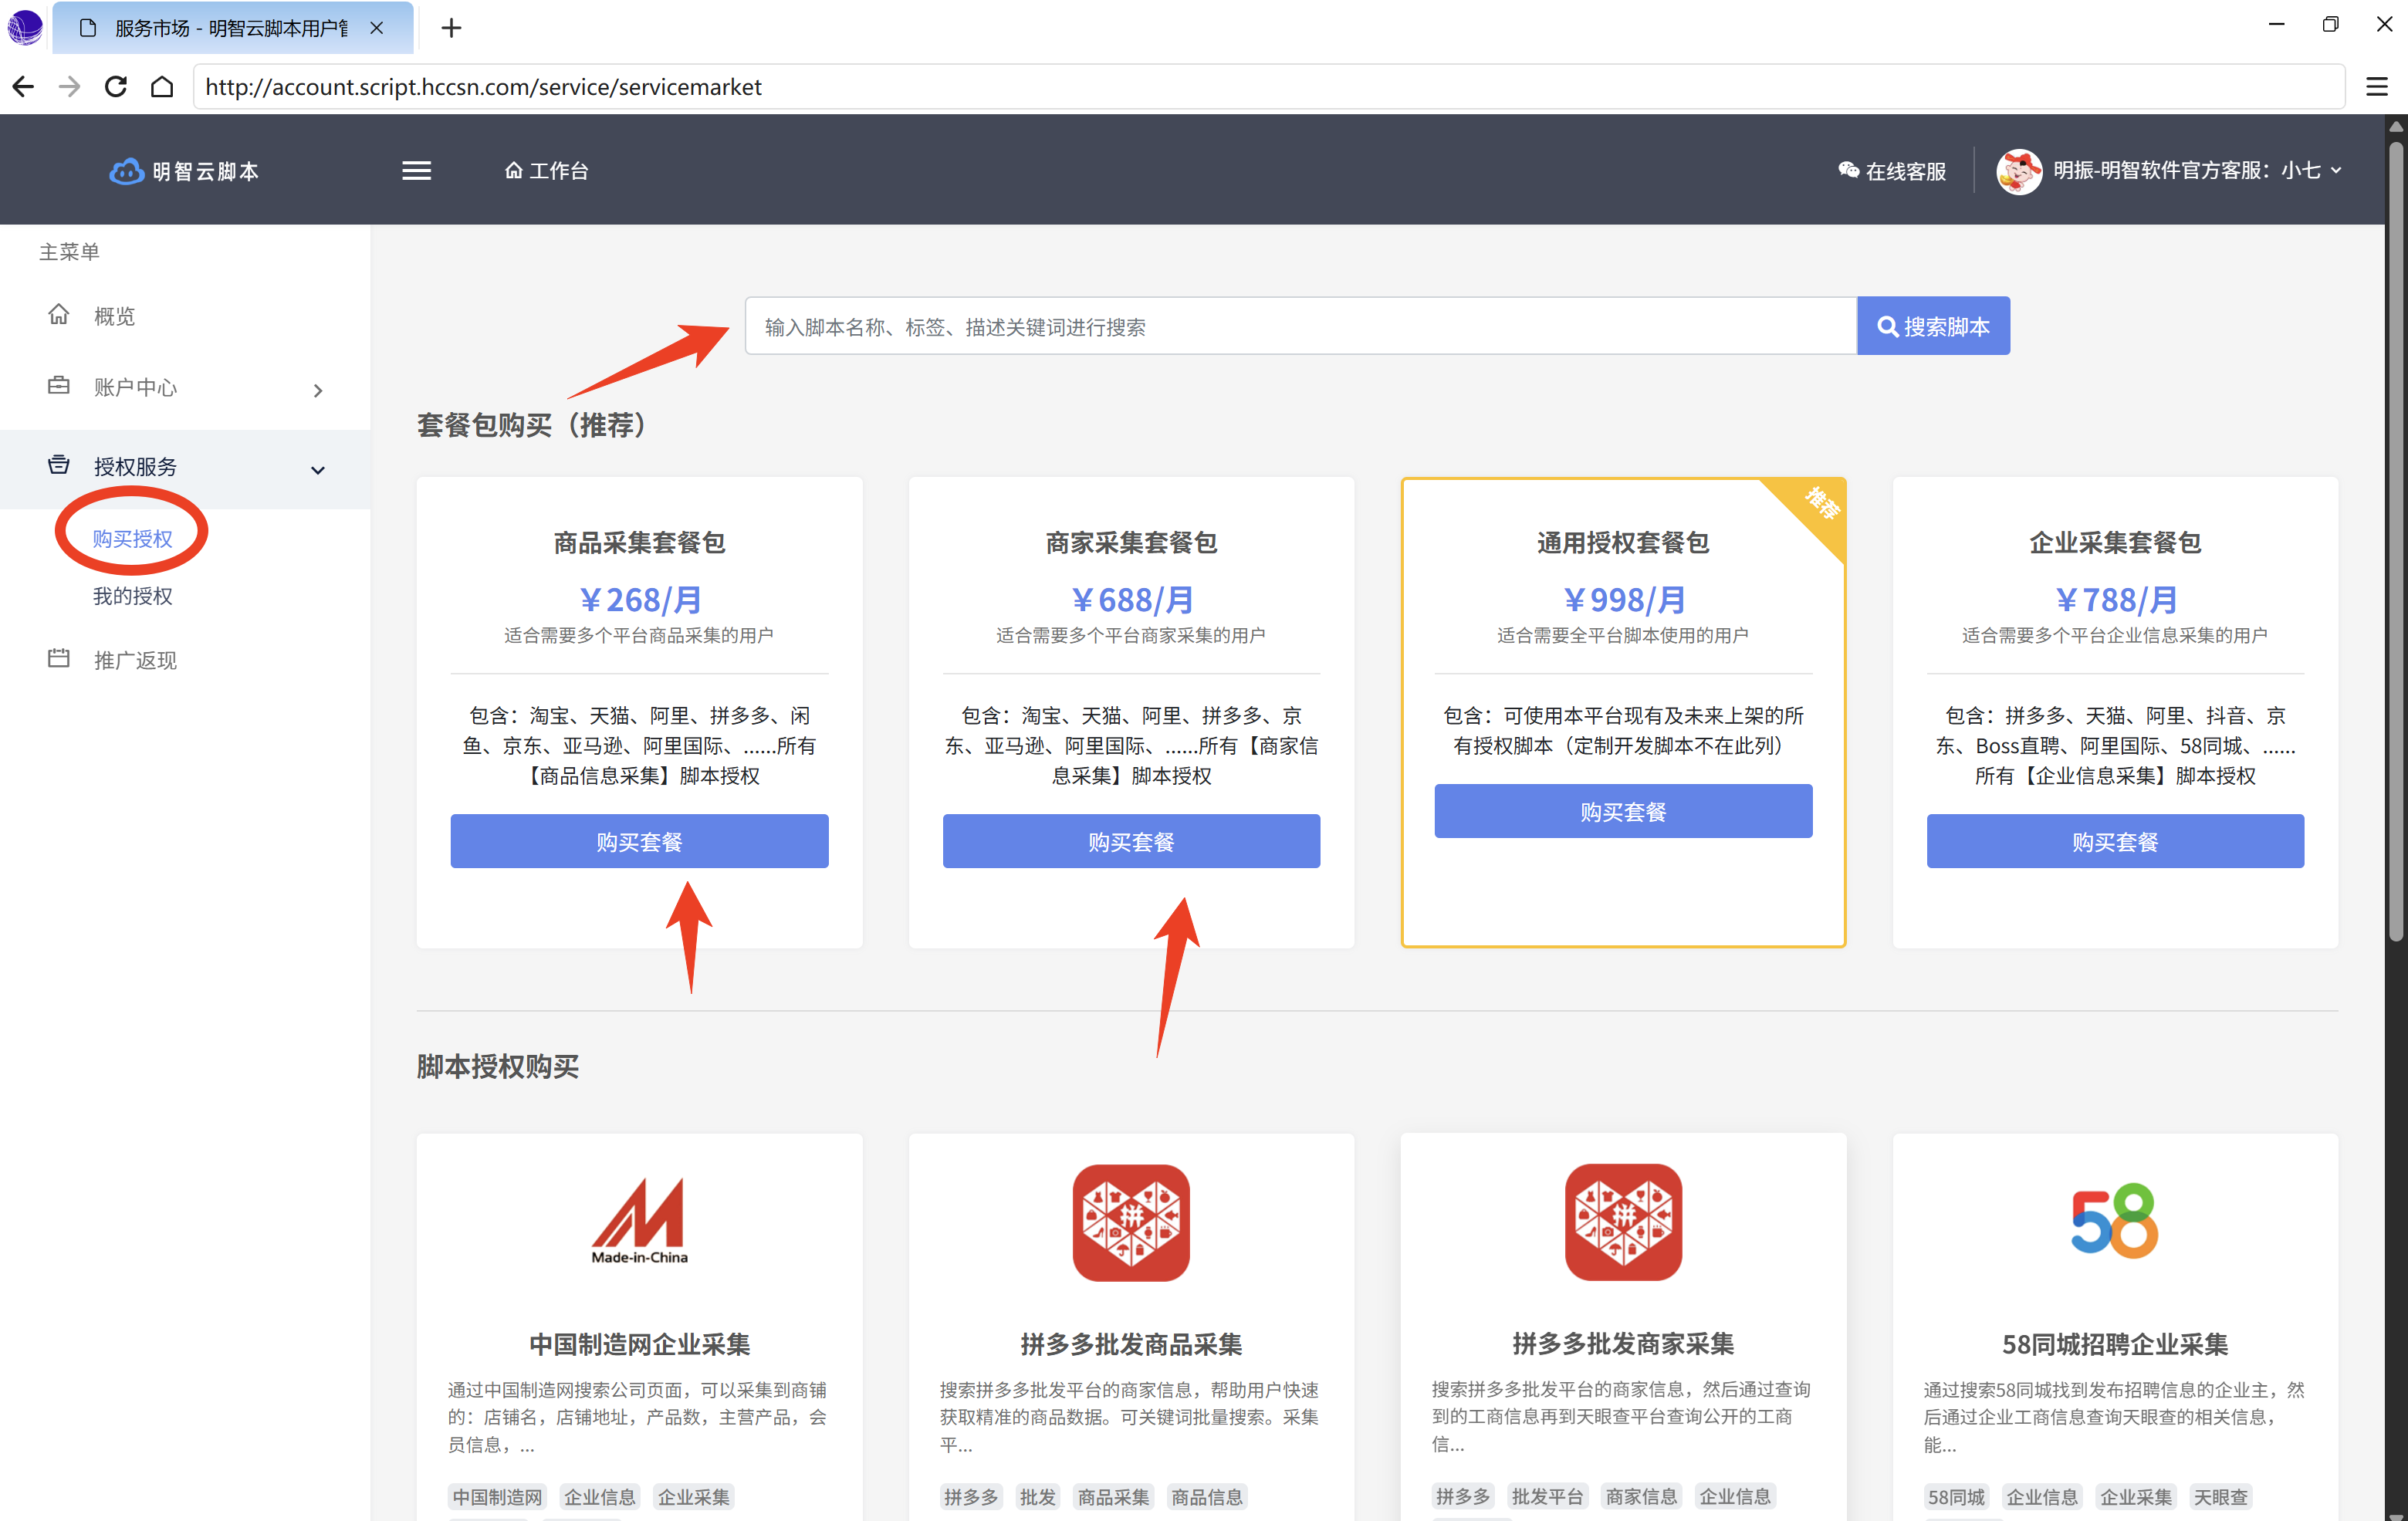The width and height of the screenshot is (2408, 1521).
Task: Click the 天眼查 tag
Action: pyautogui.click(x=2220, y=1497)
